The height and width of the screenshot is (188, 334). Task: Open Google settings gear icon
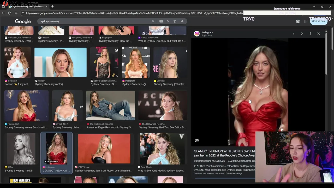click(298, 21)
